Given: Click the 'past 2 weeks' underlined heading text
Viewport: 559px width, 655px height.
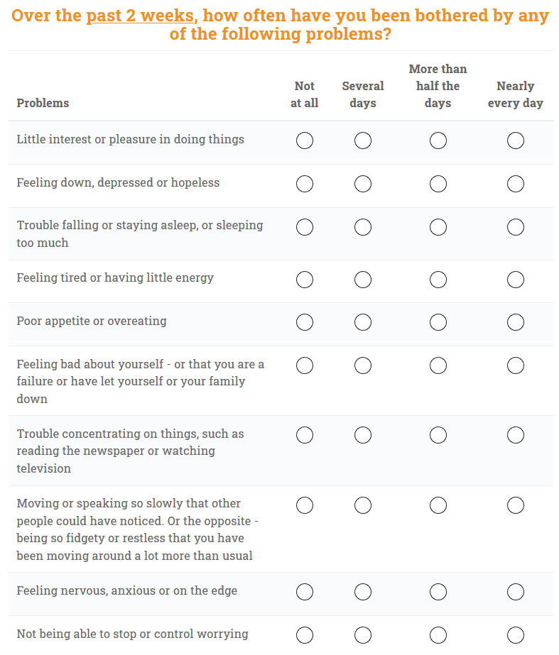Looking at the screenshot, I should [x=141, y=16].
